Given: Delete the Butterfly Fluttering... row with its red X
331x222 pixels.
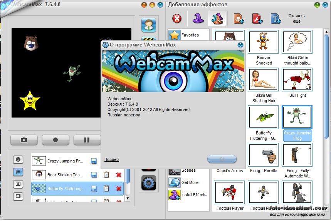Looking at the screenshot, I should click(119, 189).
